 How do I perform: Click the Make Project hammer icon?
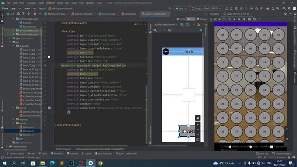point(169,8)
